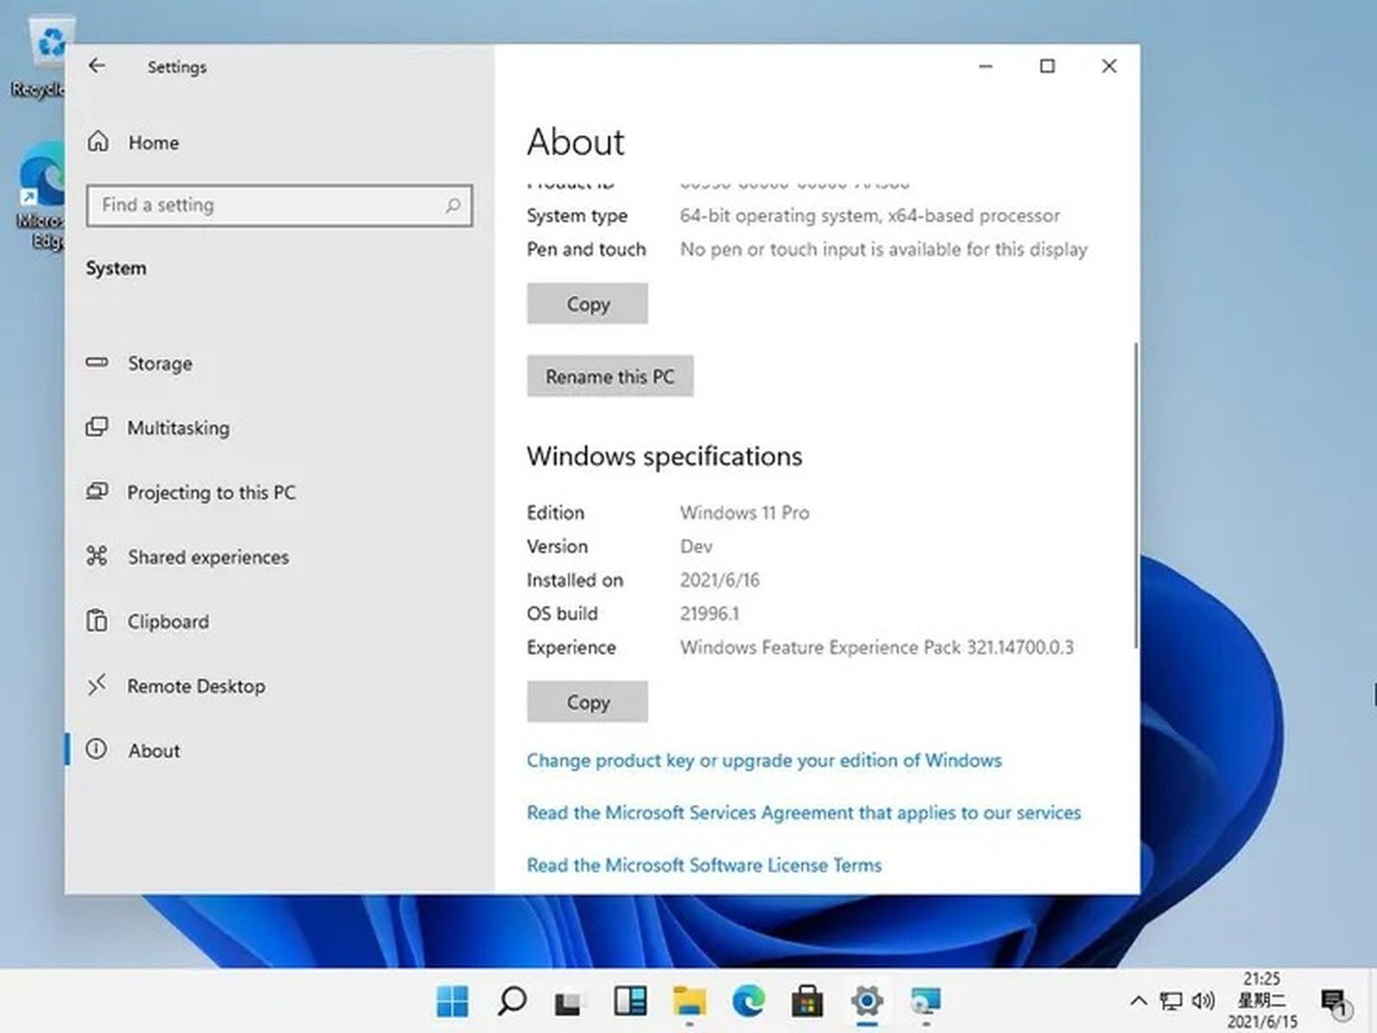The width and height of the screenshot is (1377, 1033).
Task: Open Task View from the taskbar
Action: pos(570,1001)
